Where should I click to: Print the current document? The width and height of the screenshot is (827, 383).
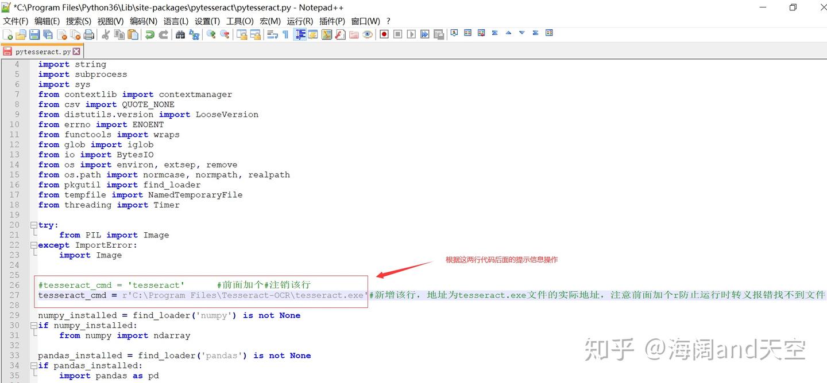point(89,34)
